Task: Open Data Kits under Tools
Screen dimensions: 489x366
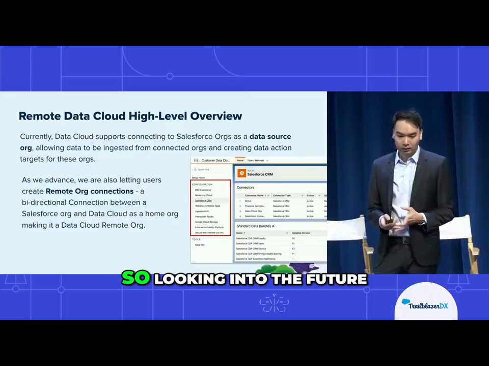Action: pyautogui.click(x=200, y=245)
